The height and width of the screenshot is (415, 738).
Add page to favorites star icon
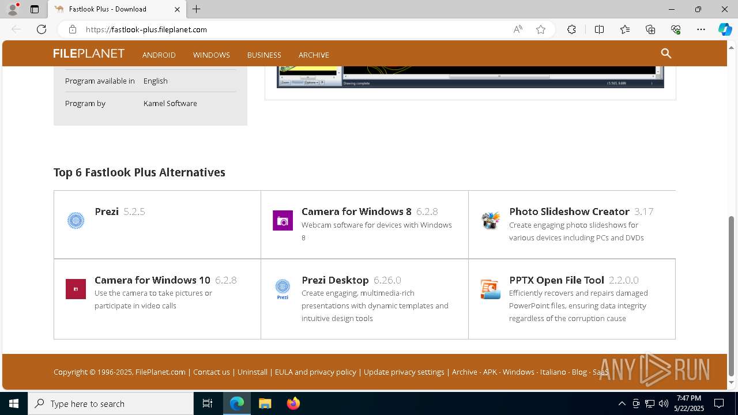tap(541, 29)
